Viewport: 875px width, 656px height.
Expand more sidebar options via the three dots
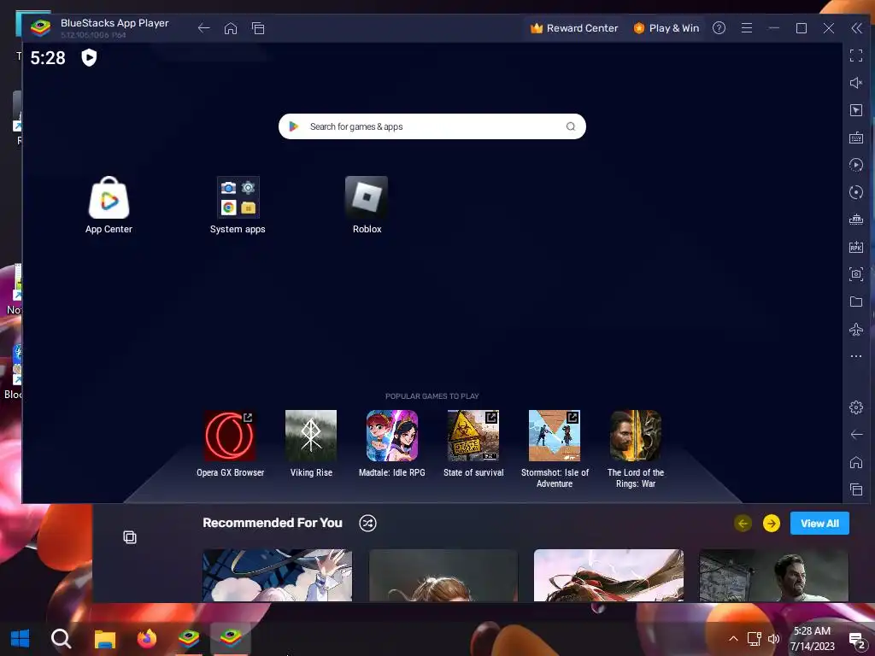click(856, 356)
